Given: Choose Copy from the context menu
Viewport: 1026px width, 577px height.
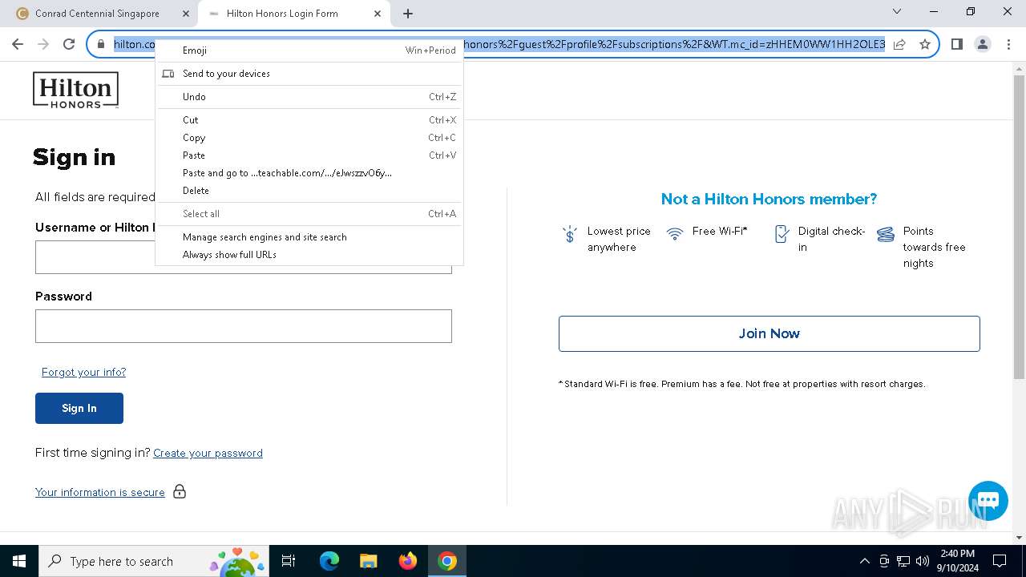Looking at the screenshot, I should tap(309, 138).
